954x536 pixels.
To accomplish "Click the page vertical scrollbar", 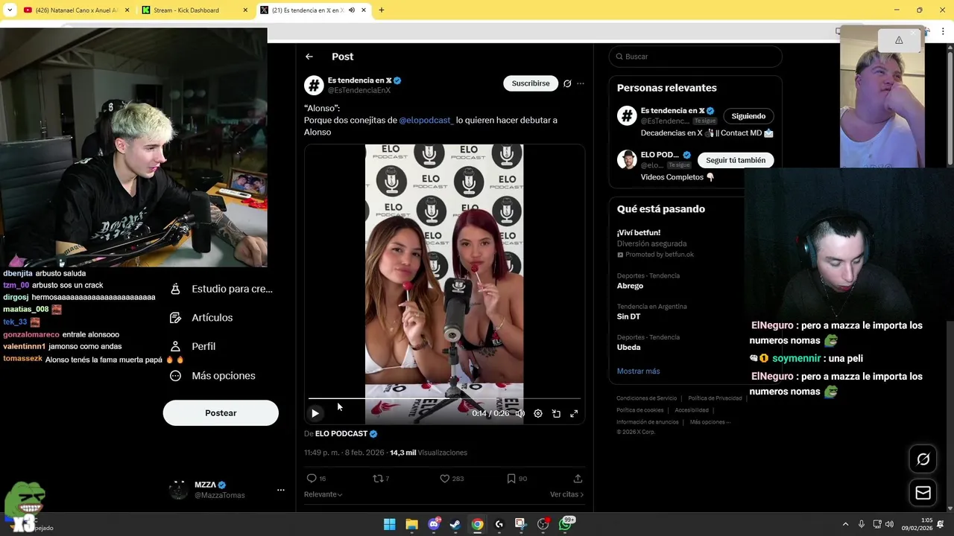I will [x=950, y=275].
